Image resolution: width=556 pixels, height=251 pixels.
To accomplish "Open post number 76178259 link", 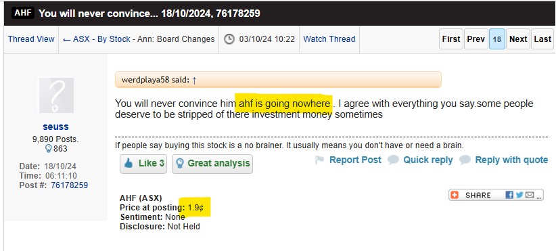I will 70,185.
